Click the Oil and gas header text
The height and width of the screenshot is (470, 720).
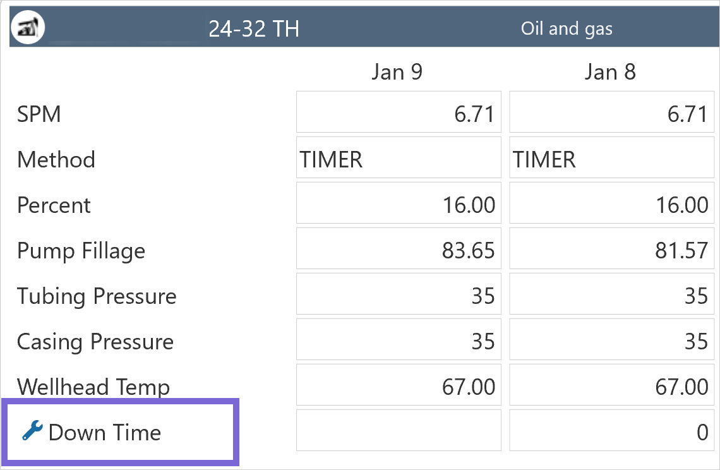pos(567,29)
